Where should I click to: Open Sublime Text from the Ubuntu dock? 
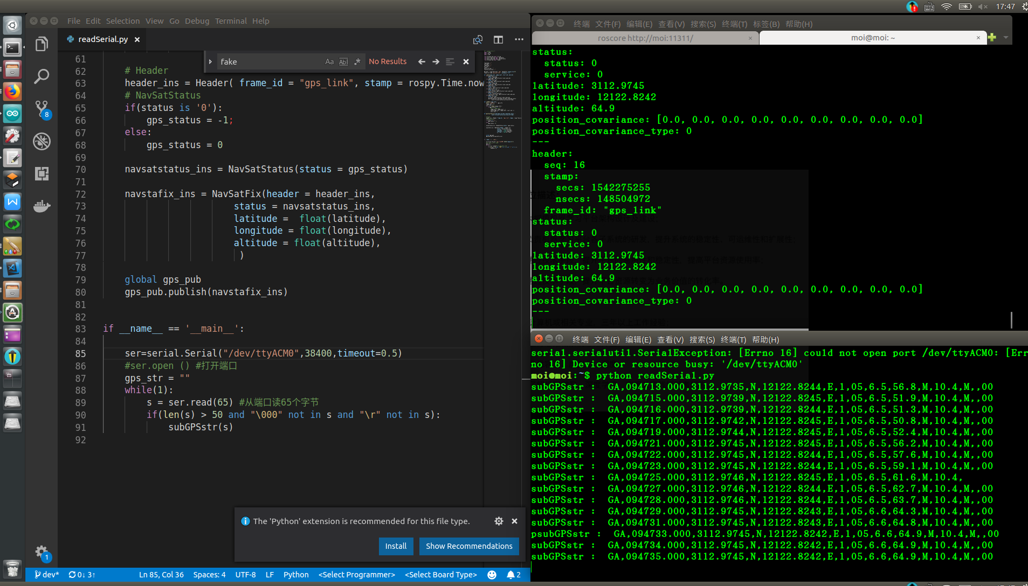click(x=12, y=180)
